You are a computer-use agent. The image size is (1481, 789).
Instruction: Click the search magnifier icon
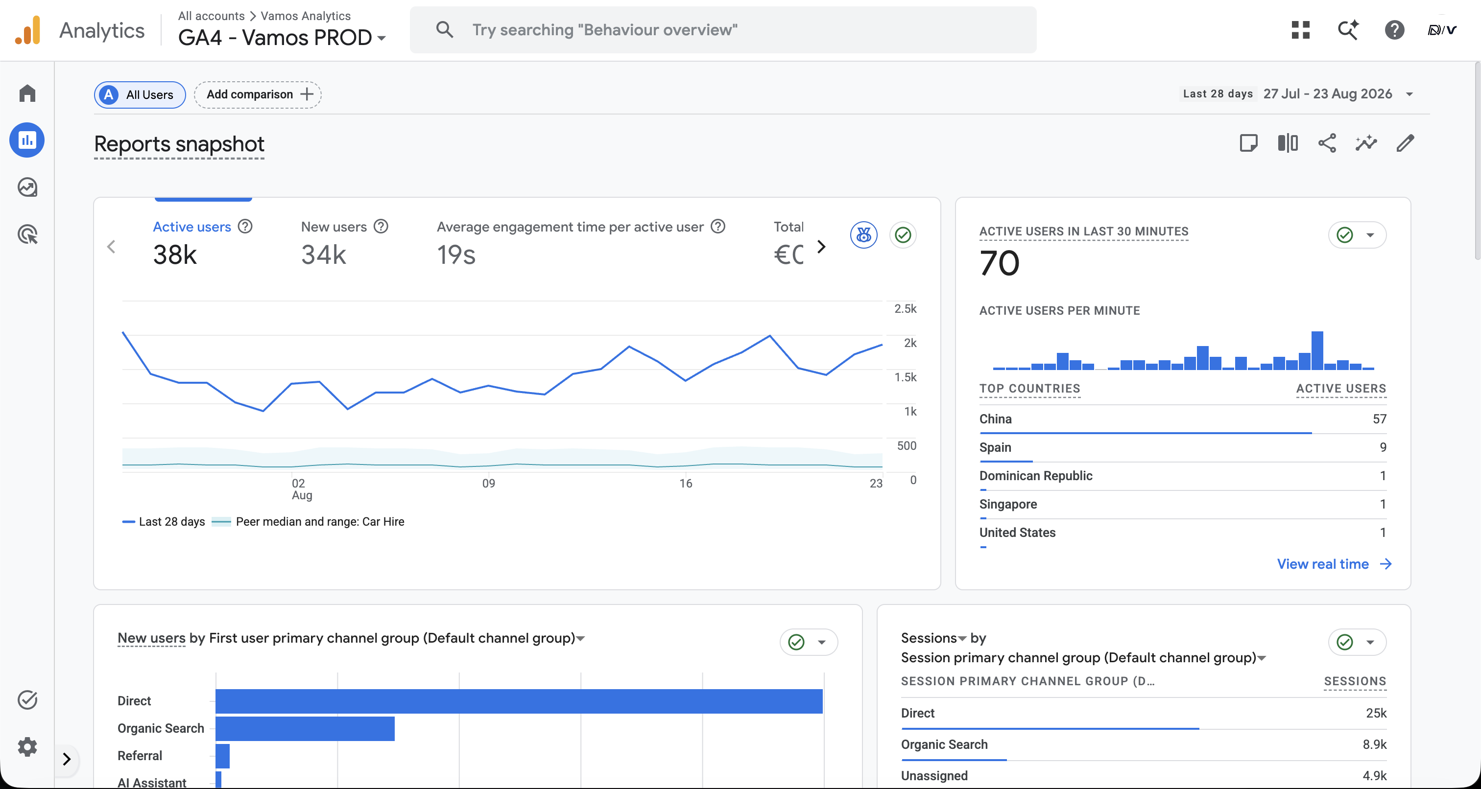coord(444,30)
